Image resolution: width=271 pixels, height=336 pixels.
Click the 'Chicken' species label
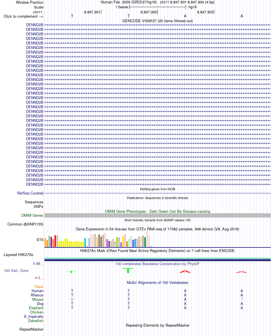[x=37, y=312]
